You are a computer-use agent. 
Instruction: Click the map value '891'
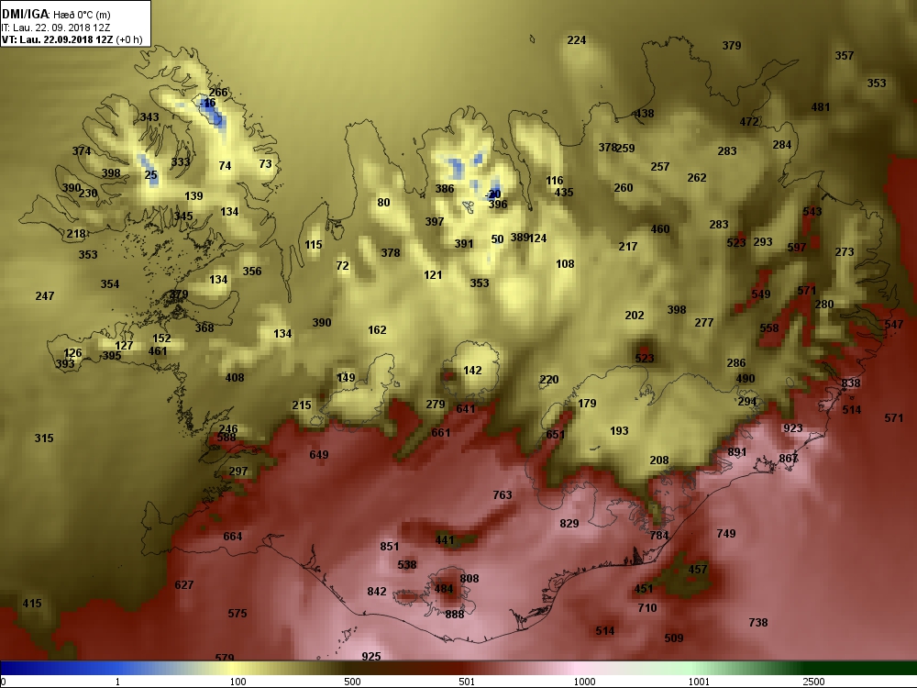pos(737,451)
